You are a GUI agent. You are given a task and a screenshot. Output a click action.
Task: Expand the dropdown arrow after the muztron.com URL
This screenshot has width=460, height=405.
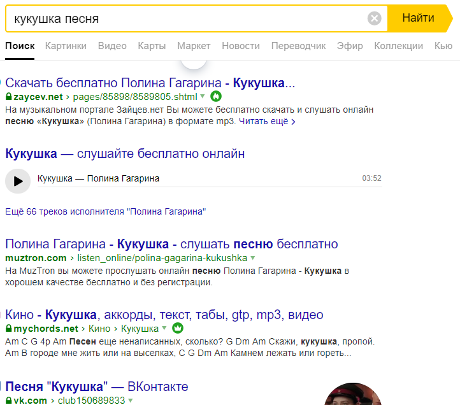coord(253,257)
